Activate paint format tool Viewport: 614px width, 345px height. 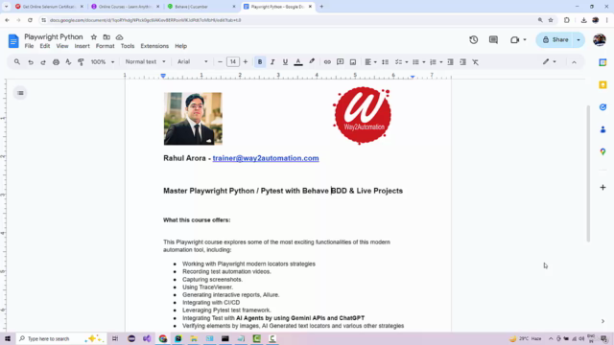[81, 61]
